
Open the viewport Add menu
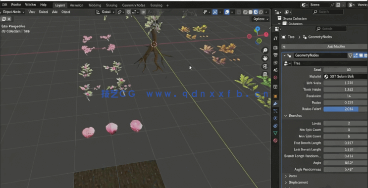pos(54,12)
